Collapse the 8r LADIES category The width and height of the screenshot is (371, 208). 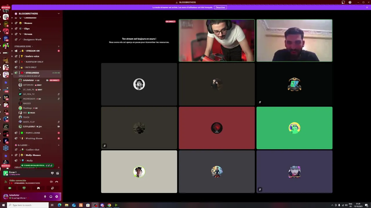22,145
